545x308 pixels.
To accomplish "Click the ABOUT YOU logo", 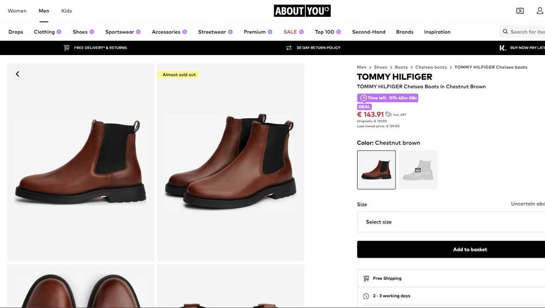I will point(302,11).
